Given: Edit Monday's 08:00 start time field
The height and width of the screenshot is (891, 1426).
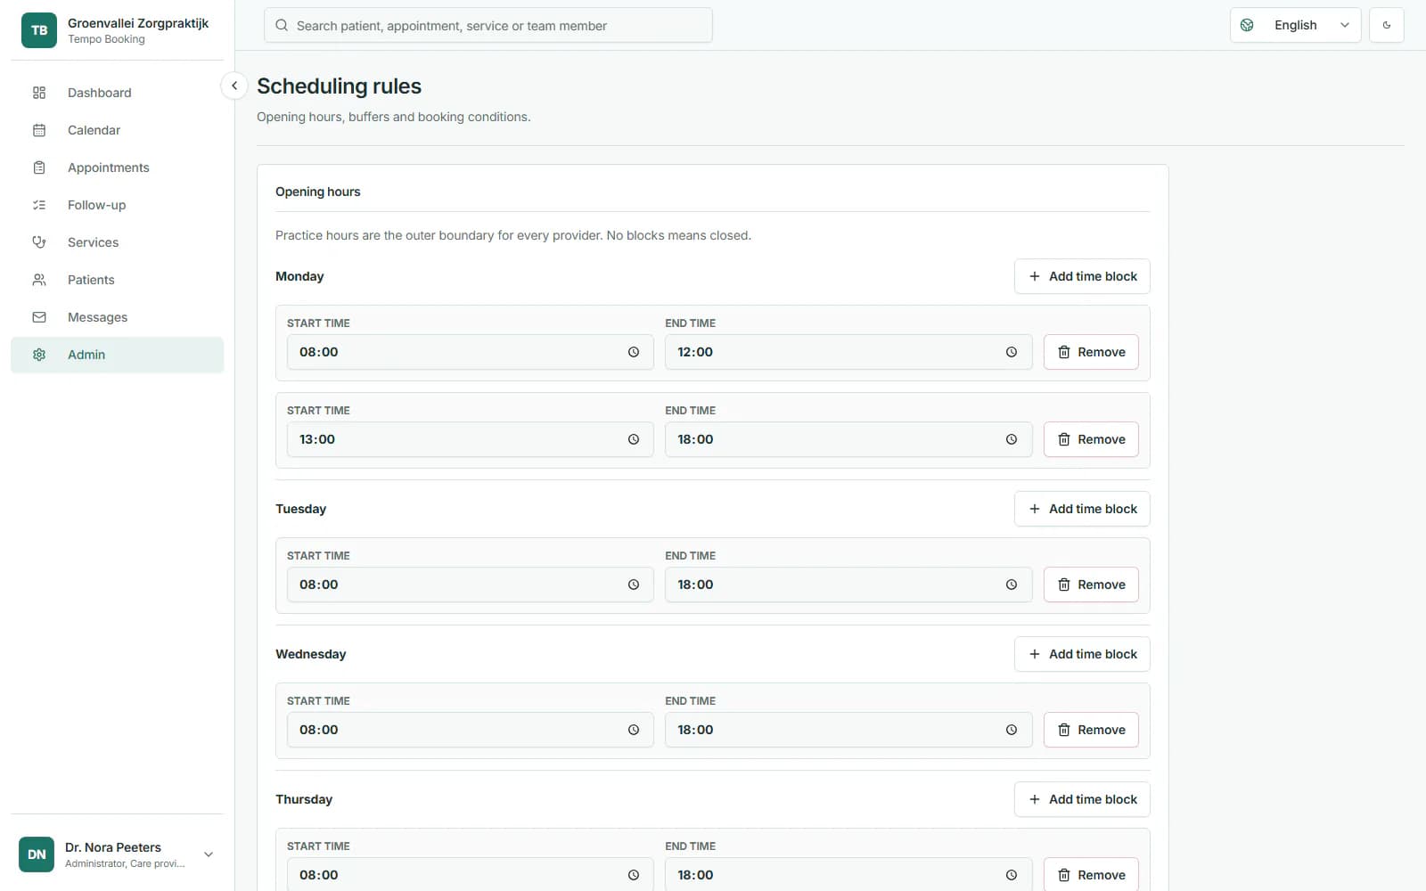Looking at the screenshot, I should (x=470, y=352).
